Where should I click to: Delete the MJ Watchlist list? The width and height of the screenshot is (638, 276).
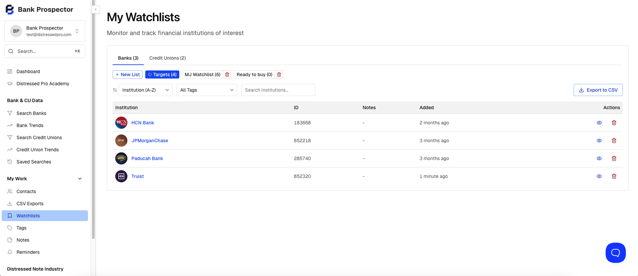pos(227,74)
